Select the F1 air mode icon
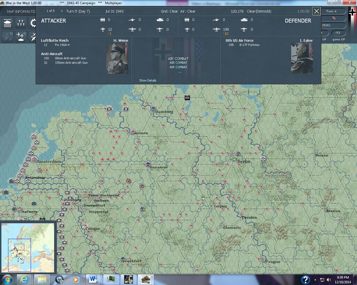The height and width of the screenshot is (285, 357). point(8,36)
